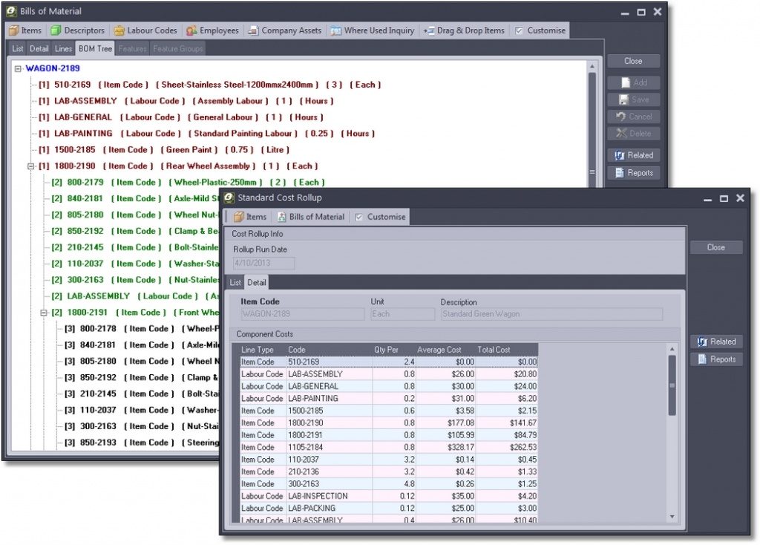760x545 pixels.
Task: Open Company Assets from the toolbar
Action: click(284, 30)
